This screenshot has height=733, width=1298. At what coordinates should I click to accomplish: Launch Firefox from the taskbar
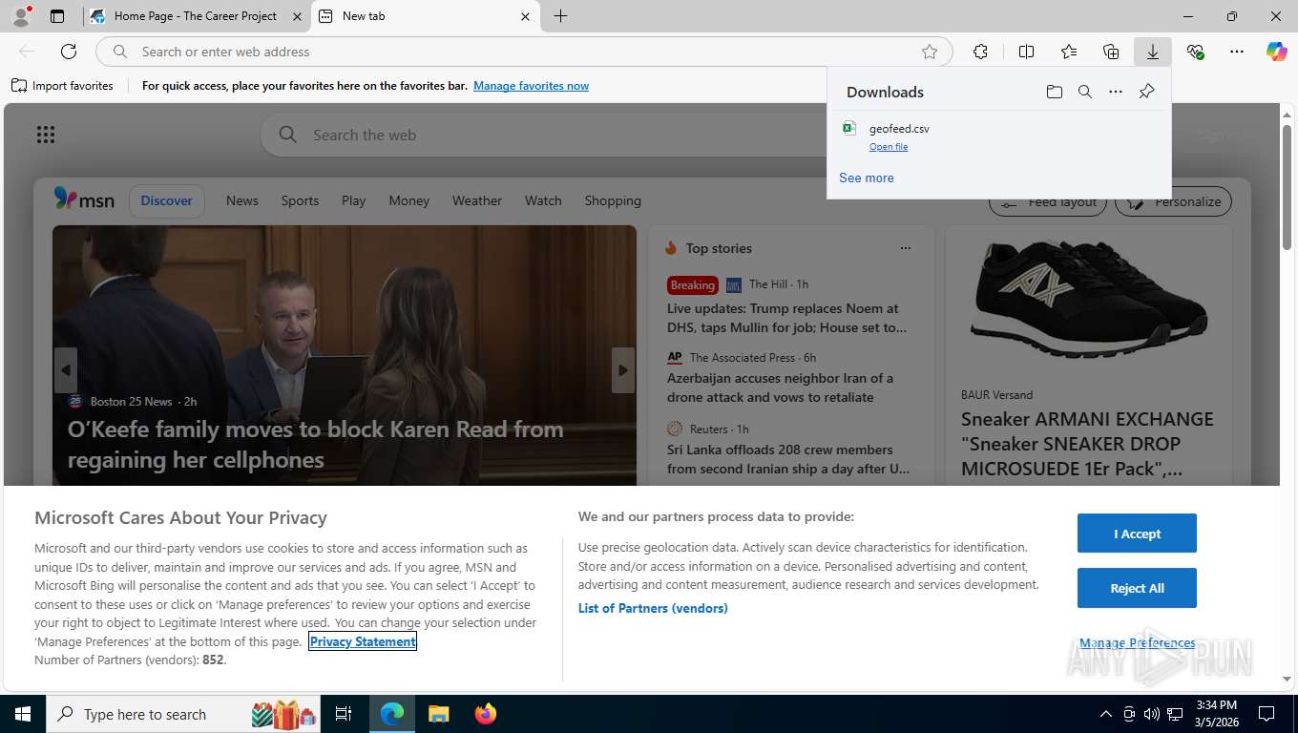tap(486, 714)
